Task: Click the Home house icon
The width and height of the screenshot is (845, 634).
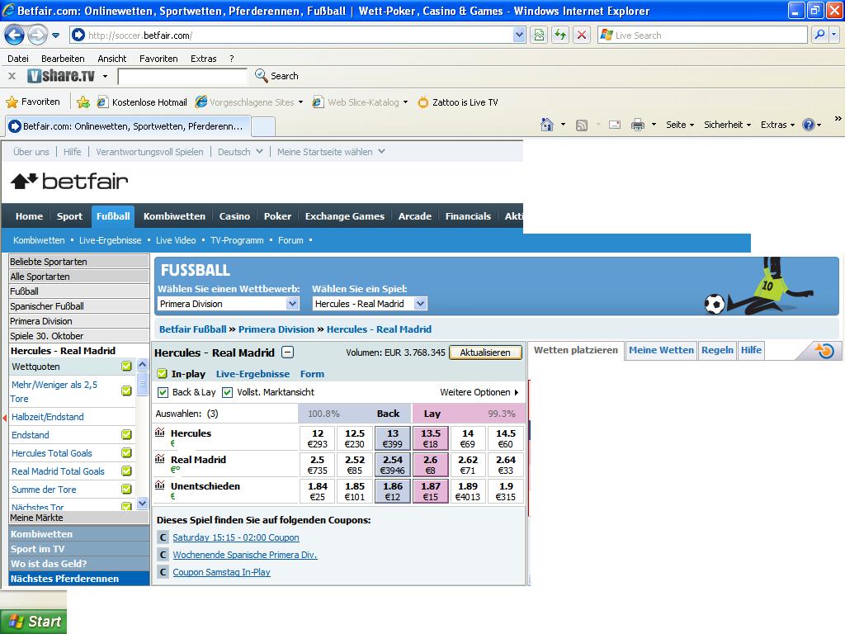Action: point(547,125)
